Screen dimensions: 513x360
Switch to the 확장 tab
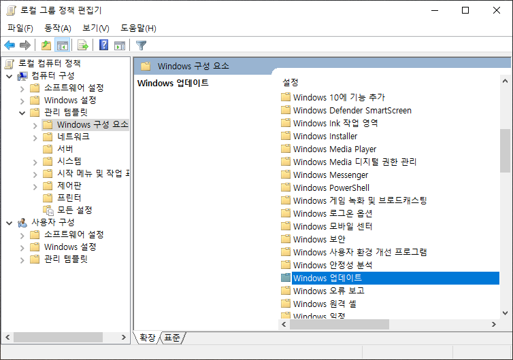[x=147, y=338]
